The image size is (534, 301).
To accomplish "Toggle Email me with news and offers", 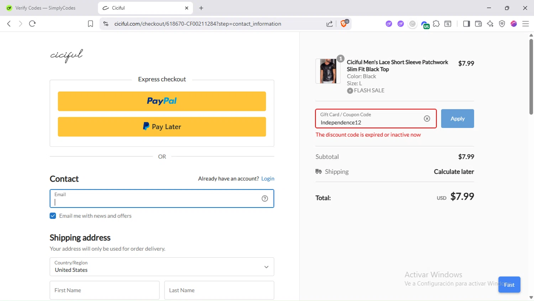I will pyautogui.click(x=53, y=216).
